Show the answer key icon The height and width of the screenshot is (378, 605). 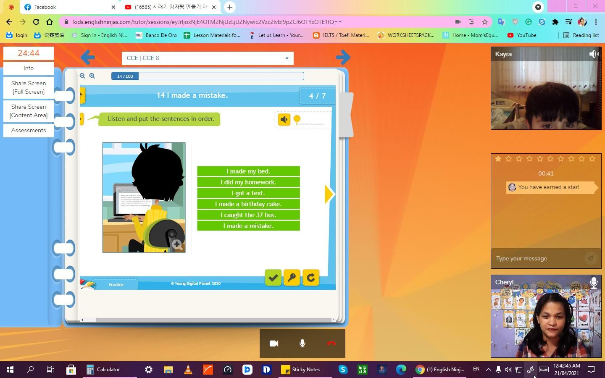[292, 278]
